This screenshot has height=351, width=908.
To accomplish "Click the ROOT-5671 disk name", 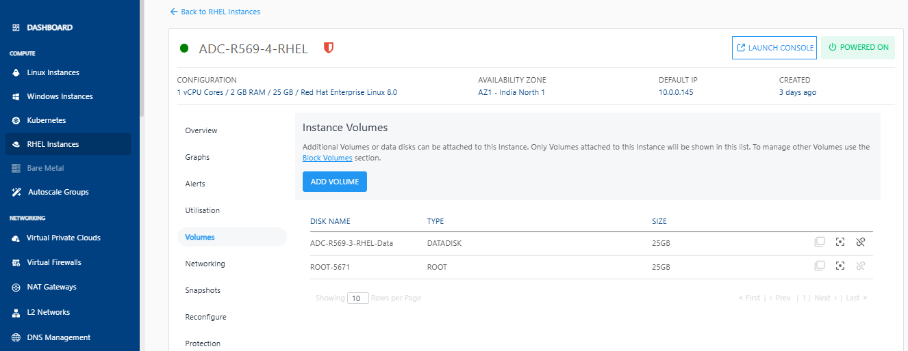I will (x=330, y=267).
